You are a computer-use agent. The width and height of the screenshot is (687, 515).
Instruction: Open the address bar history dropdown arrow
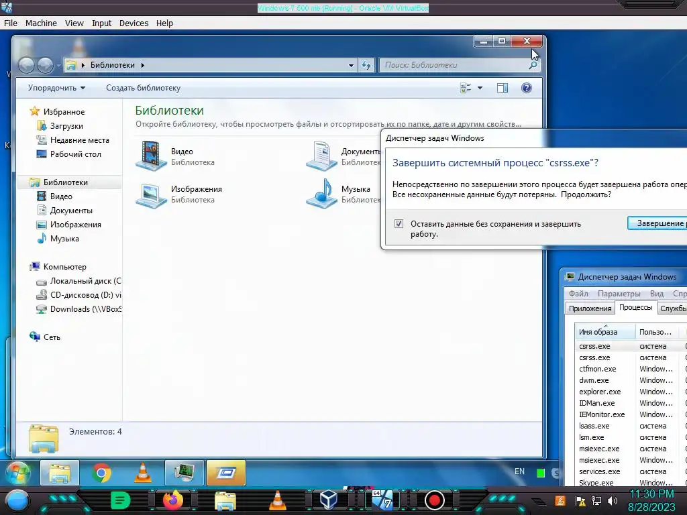pos(351,65)
